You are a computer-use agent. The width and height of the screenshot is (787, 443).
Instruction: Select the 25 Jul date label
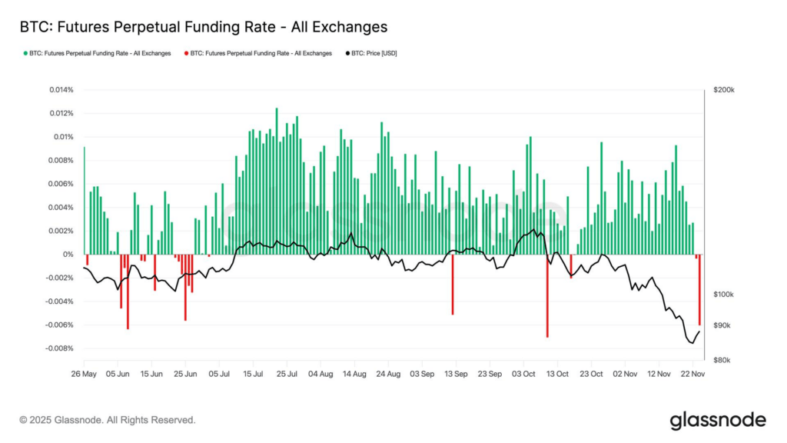coord(287,375)
